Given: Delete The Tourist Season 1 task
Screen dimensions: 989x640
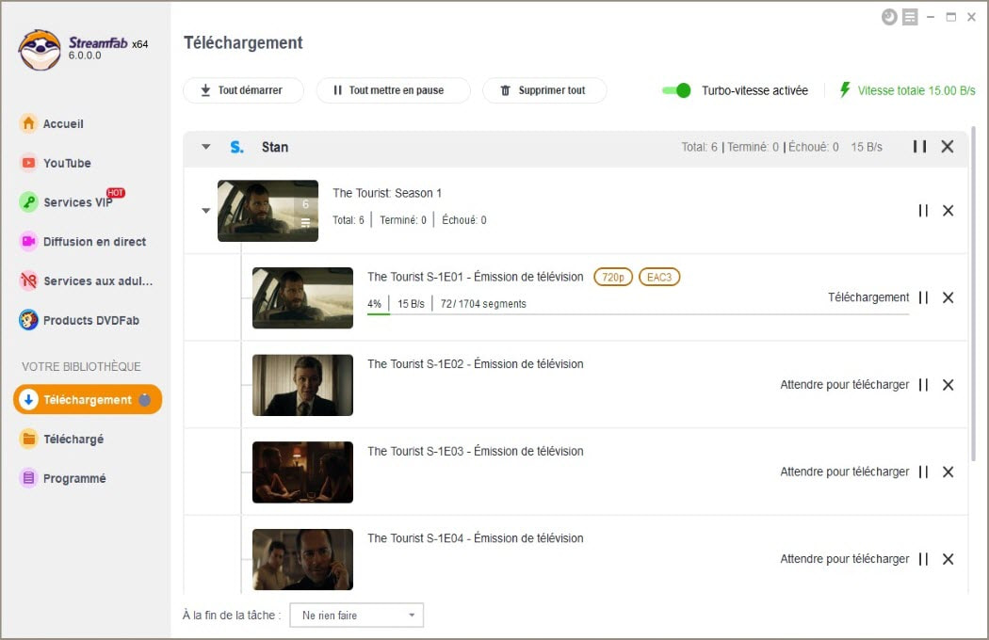Looking at the screenshot, I should point(948,211).
